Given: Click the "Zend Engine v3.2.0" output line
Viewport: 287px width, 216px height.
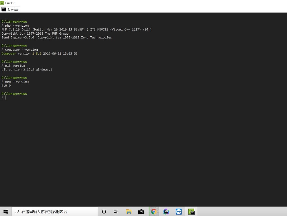Looking at the screenshot, I should pos(57,38).
